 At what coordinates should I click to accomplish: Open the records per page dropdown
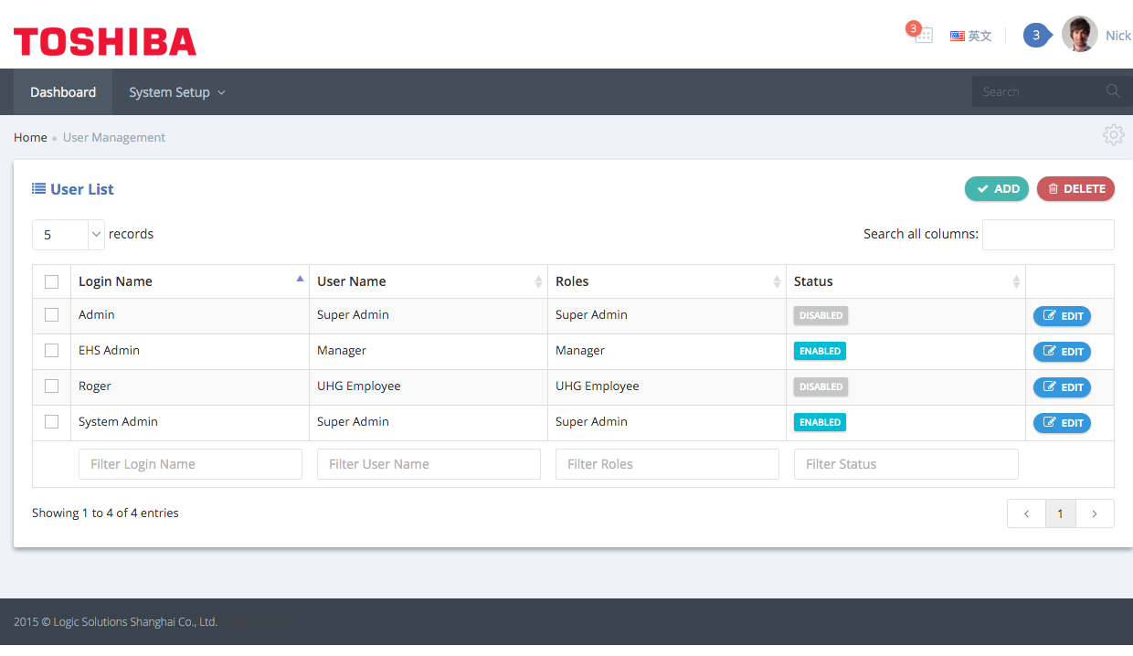[69, 235]
